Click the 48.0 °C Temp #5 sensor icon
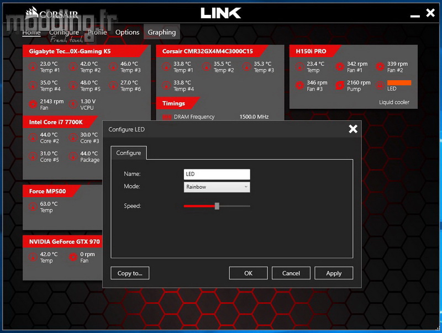 click(x=73, y=86)
